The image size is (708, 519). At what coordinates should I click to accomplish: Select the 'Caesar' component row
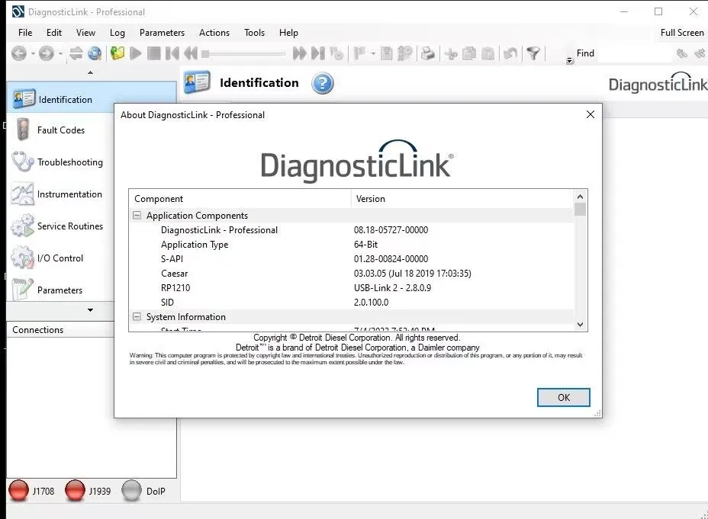pyautogui.click(x=352, y=274)
